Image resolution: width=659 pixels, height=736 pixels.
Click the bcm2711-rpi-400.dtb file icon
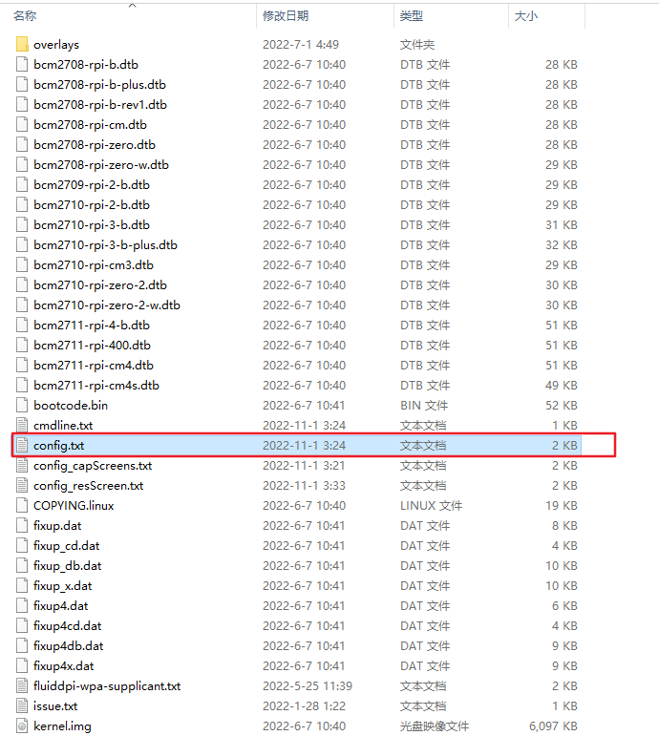click(22, 345)
